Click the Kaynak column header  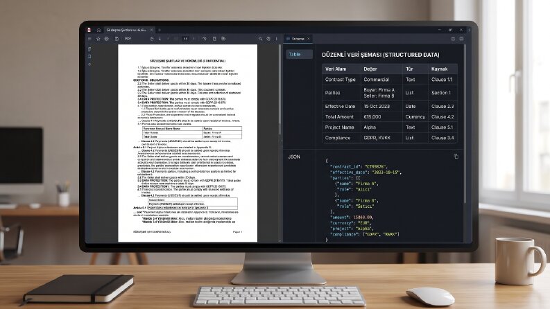pyautogui.click(x=442, y=69)
